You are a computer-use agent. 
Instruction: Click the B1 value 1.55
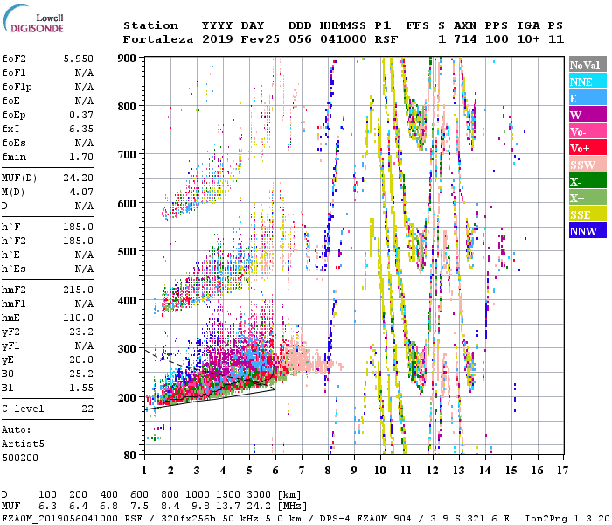[x=81, y=388]
